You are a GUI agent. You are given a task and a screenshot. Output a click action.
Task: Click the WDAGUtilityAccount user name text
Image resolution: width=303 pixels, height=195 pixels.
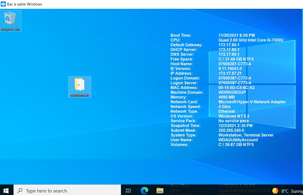coord(238,140)
